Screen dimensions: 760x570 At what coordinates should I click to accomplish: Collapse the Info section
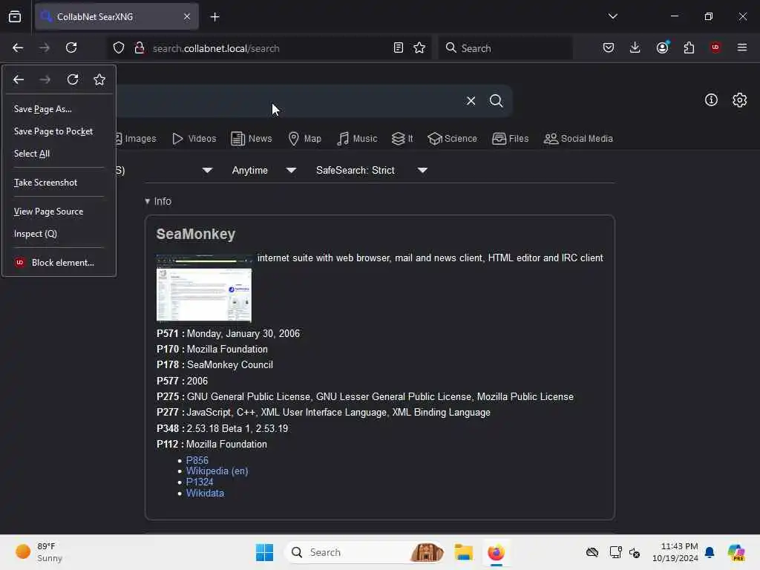point(158,201)
